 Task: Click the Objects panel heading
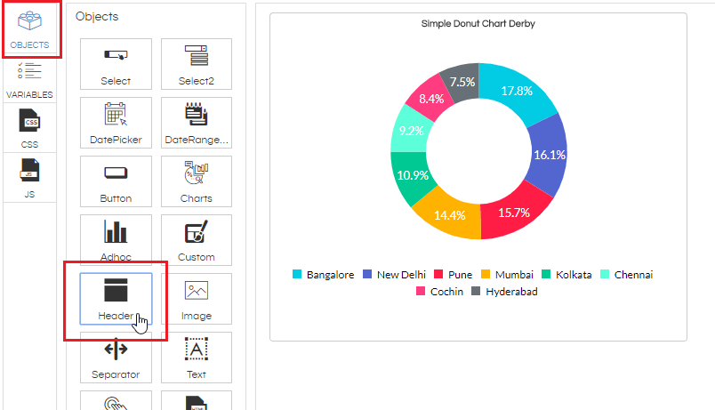click(x=97, y=16)
